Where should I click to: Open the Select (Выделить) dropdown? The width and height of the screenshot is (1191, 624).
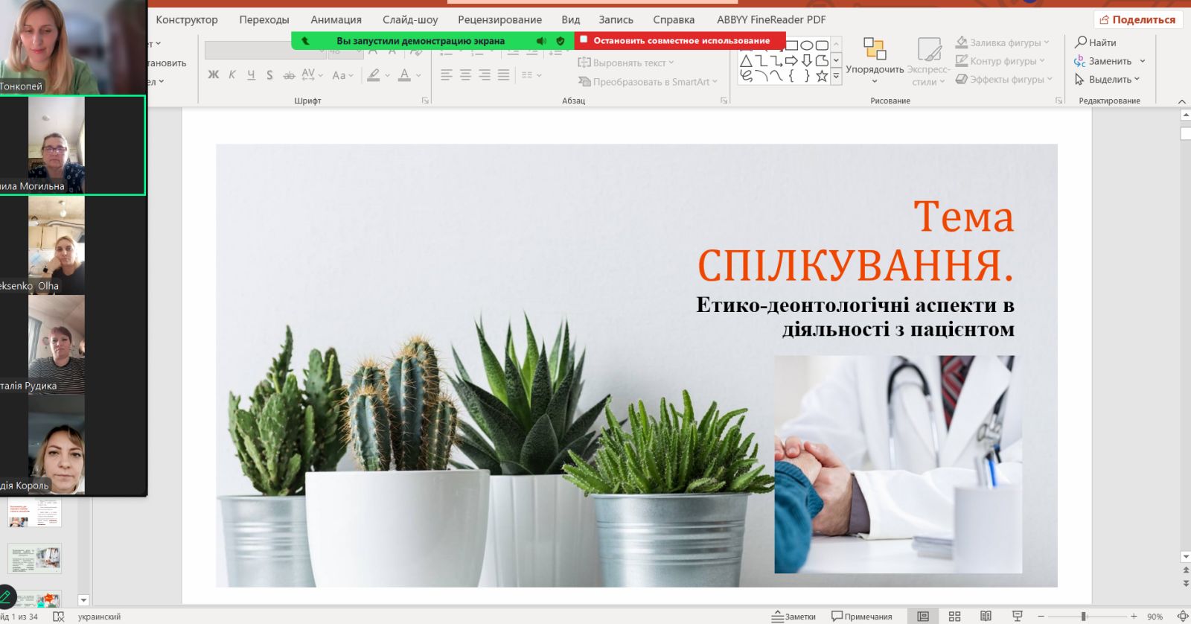1109,79
